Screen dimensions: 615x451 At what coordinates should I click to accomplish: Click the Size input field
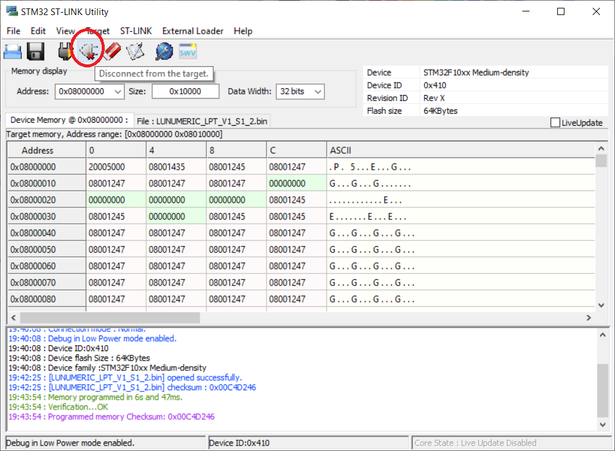click(x=185, y=91)
